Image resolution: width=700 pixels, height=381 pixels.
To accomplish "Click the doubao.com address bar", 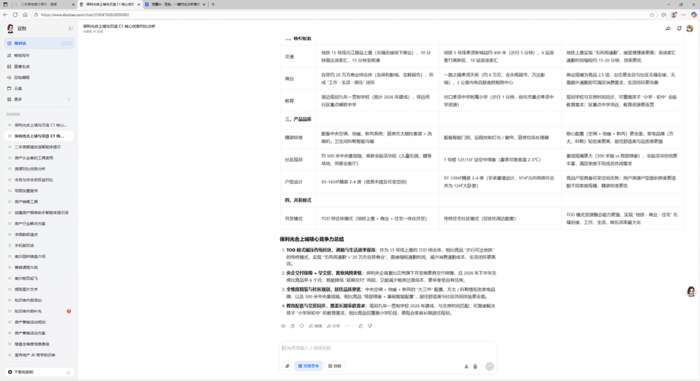I will 339,15.
